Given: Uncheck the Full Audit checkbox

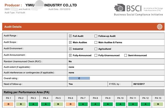Looking at the screenshot, I should coord(70,36).
